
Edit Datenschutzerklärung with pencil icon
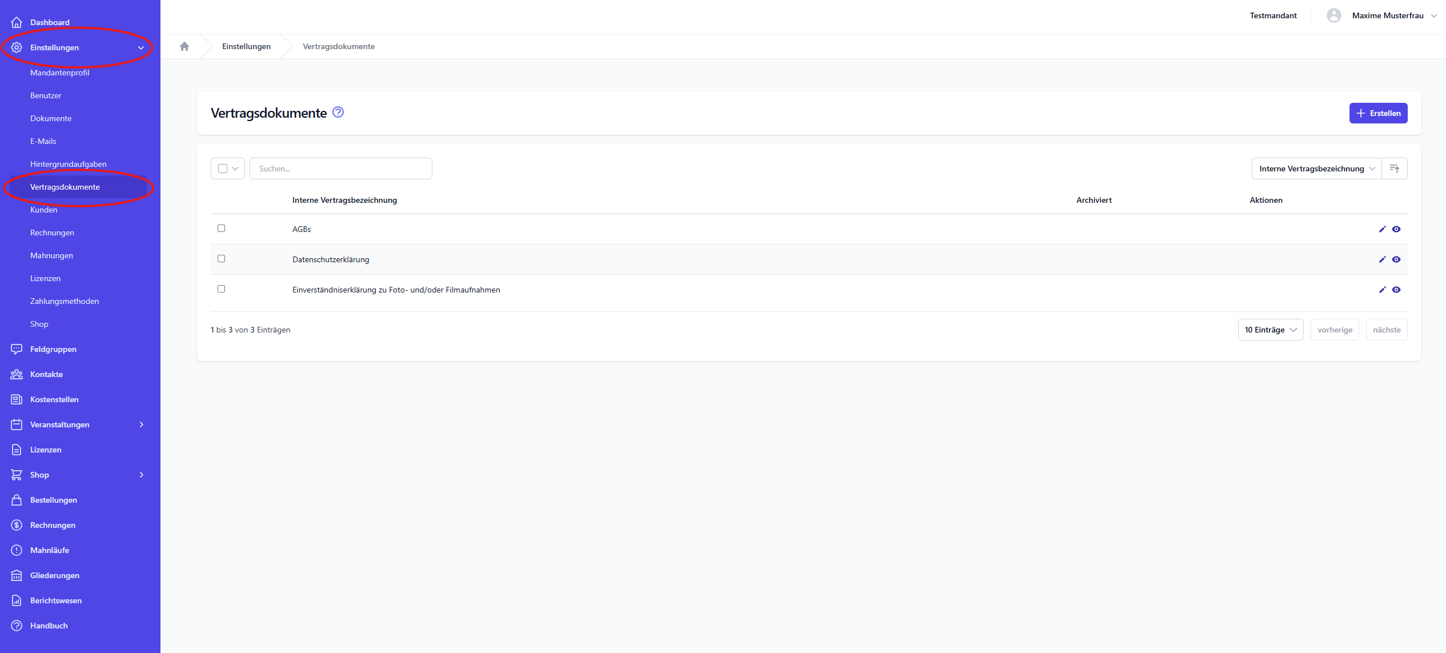click(1383, 259)
